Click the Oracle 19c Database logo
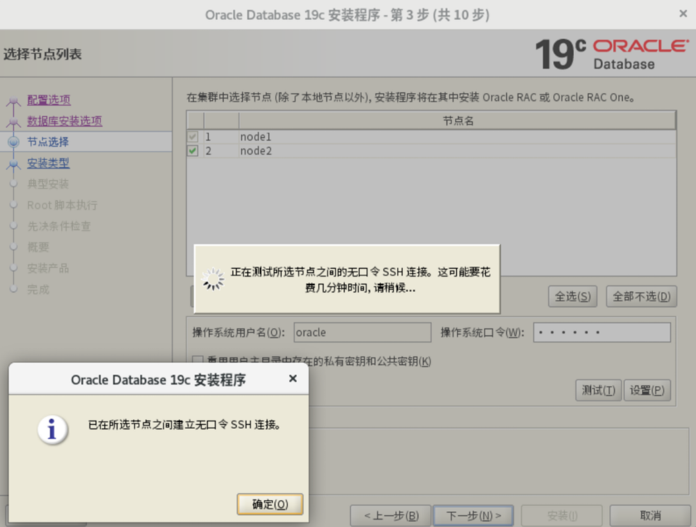The height and width of the screenshot is (527, 696). (x=611, y=54)
